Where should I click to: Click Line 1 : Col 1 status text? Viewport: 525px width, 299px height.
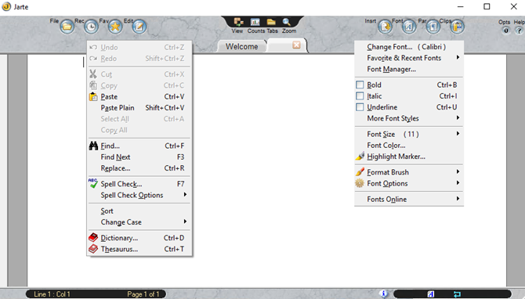tap(52, 294)
